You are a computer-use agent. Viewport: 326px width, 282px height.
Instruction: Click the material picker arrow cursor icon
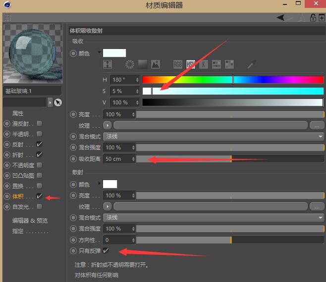pos(58,102)
